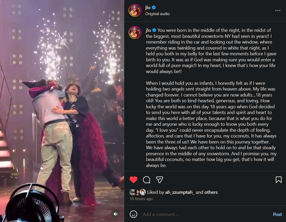The image size is (286, 222).
Task: Open the Original audio link
Action: [157, 14]
